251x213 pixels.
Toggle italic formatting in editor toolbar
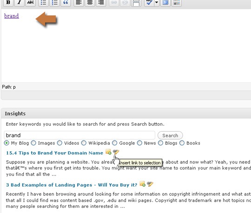[x=19, y=3]
